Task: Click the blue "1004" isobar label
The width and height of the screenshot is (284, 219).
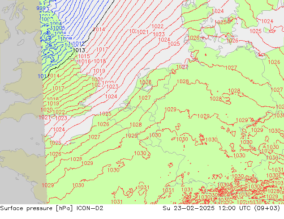Action: pyautogui.click(x=56, y=24)
